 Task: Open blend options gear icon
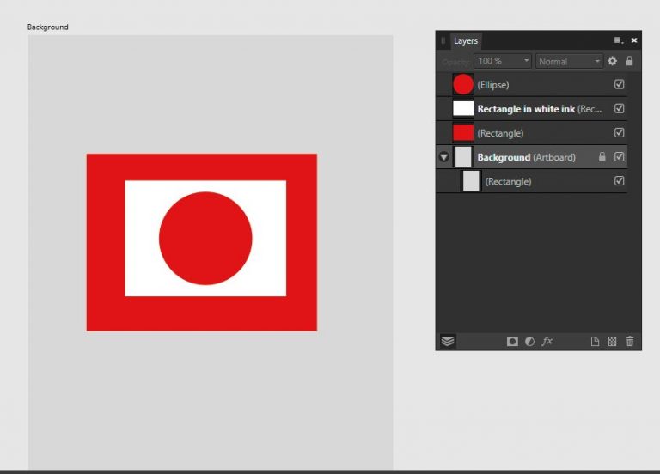point(613,61)
